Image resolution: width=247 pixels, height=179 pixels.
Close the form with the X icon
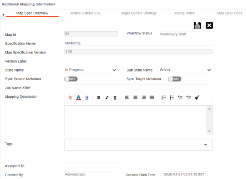pyautogui.click(x=209, y=25)
